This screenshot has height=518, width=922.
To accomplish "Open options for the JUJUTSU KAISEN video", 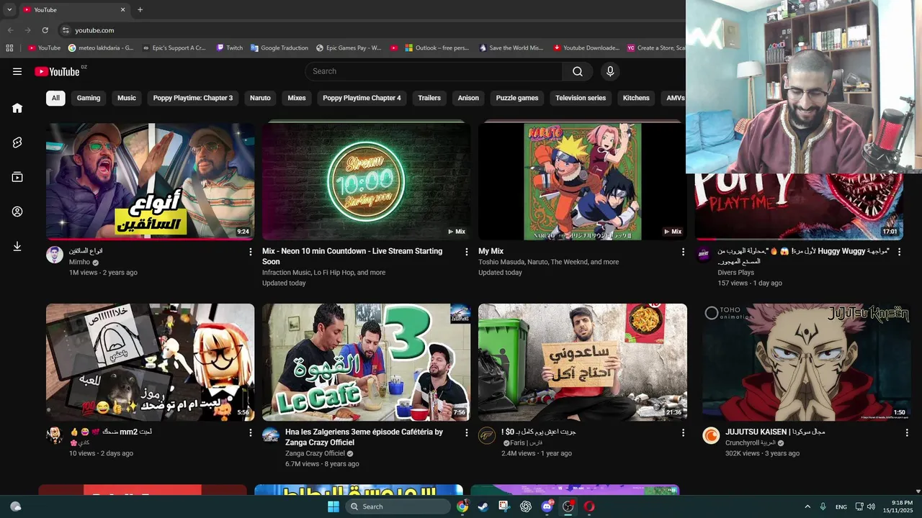I will coord(907,432).
